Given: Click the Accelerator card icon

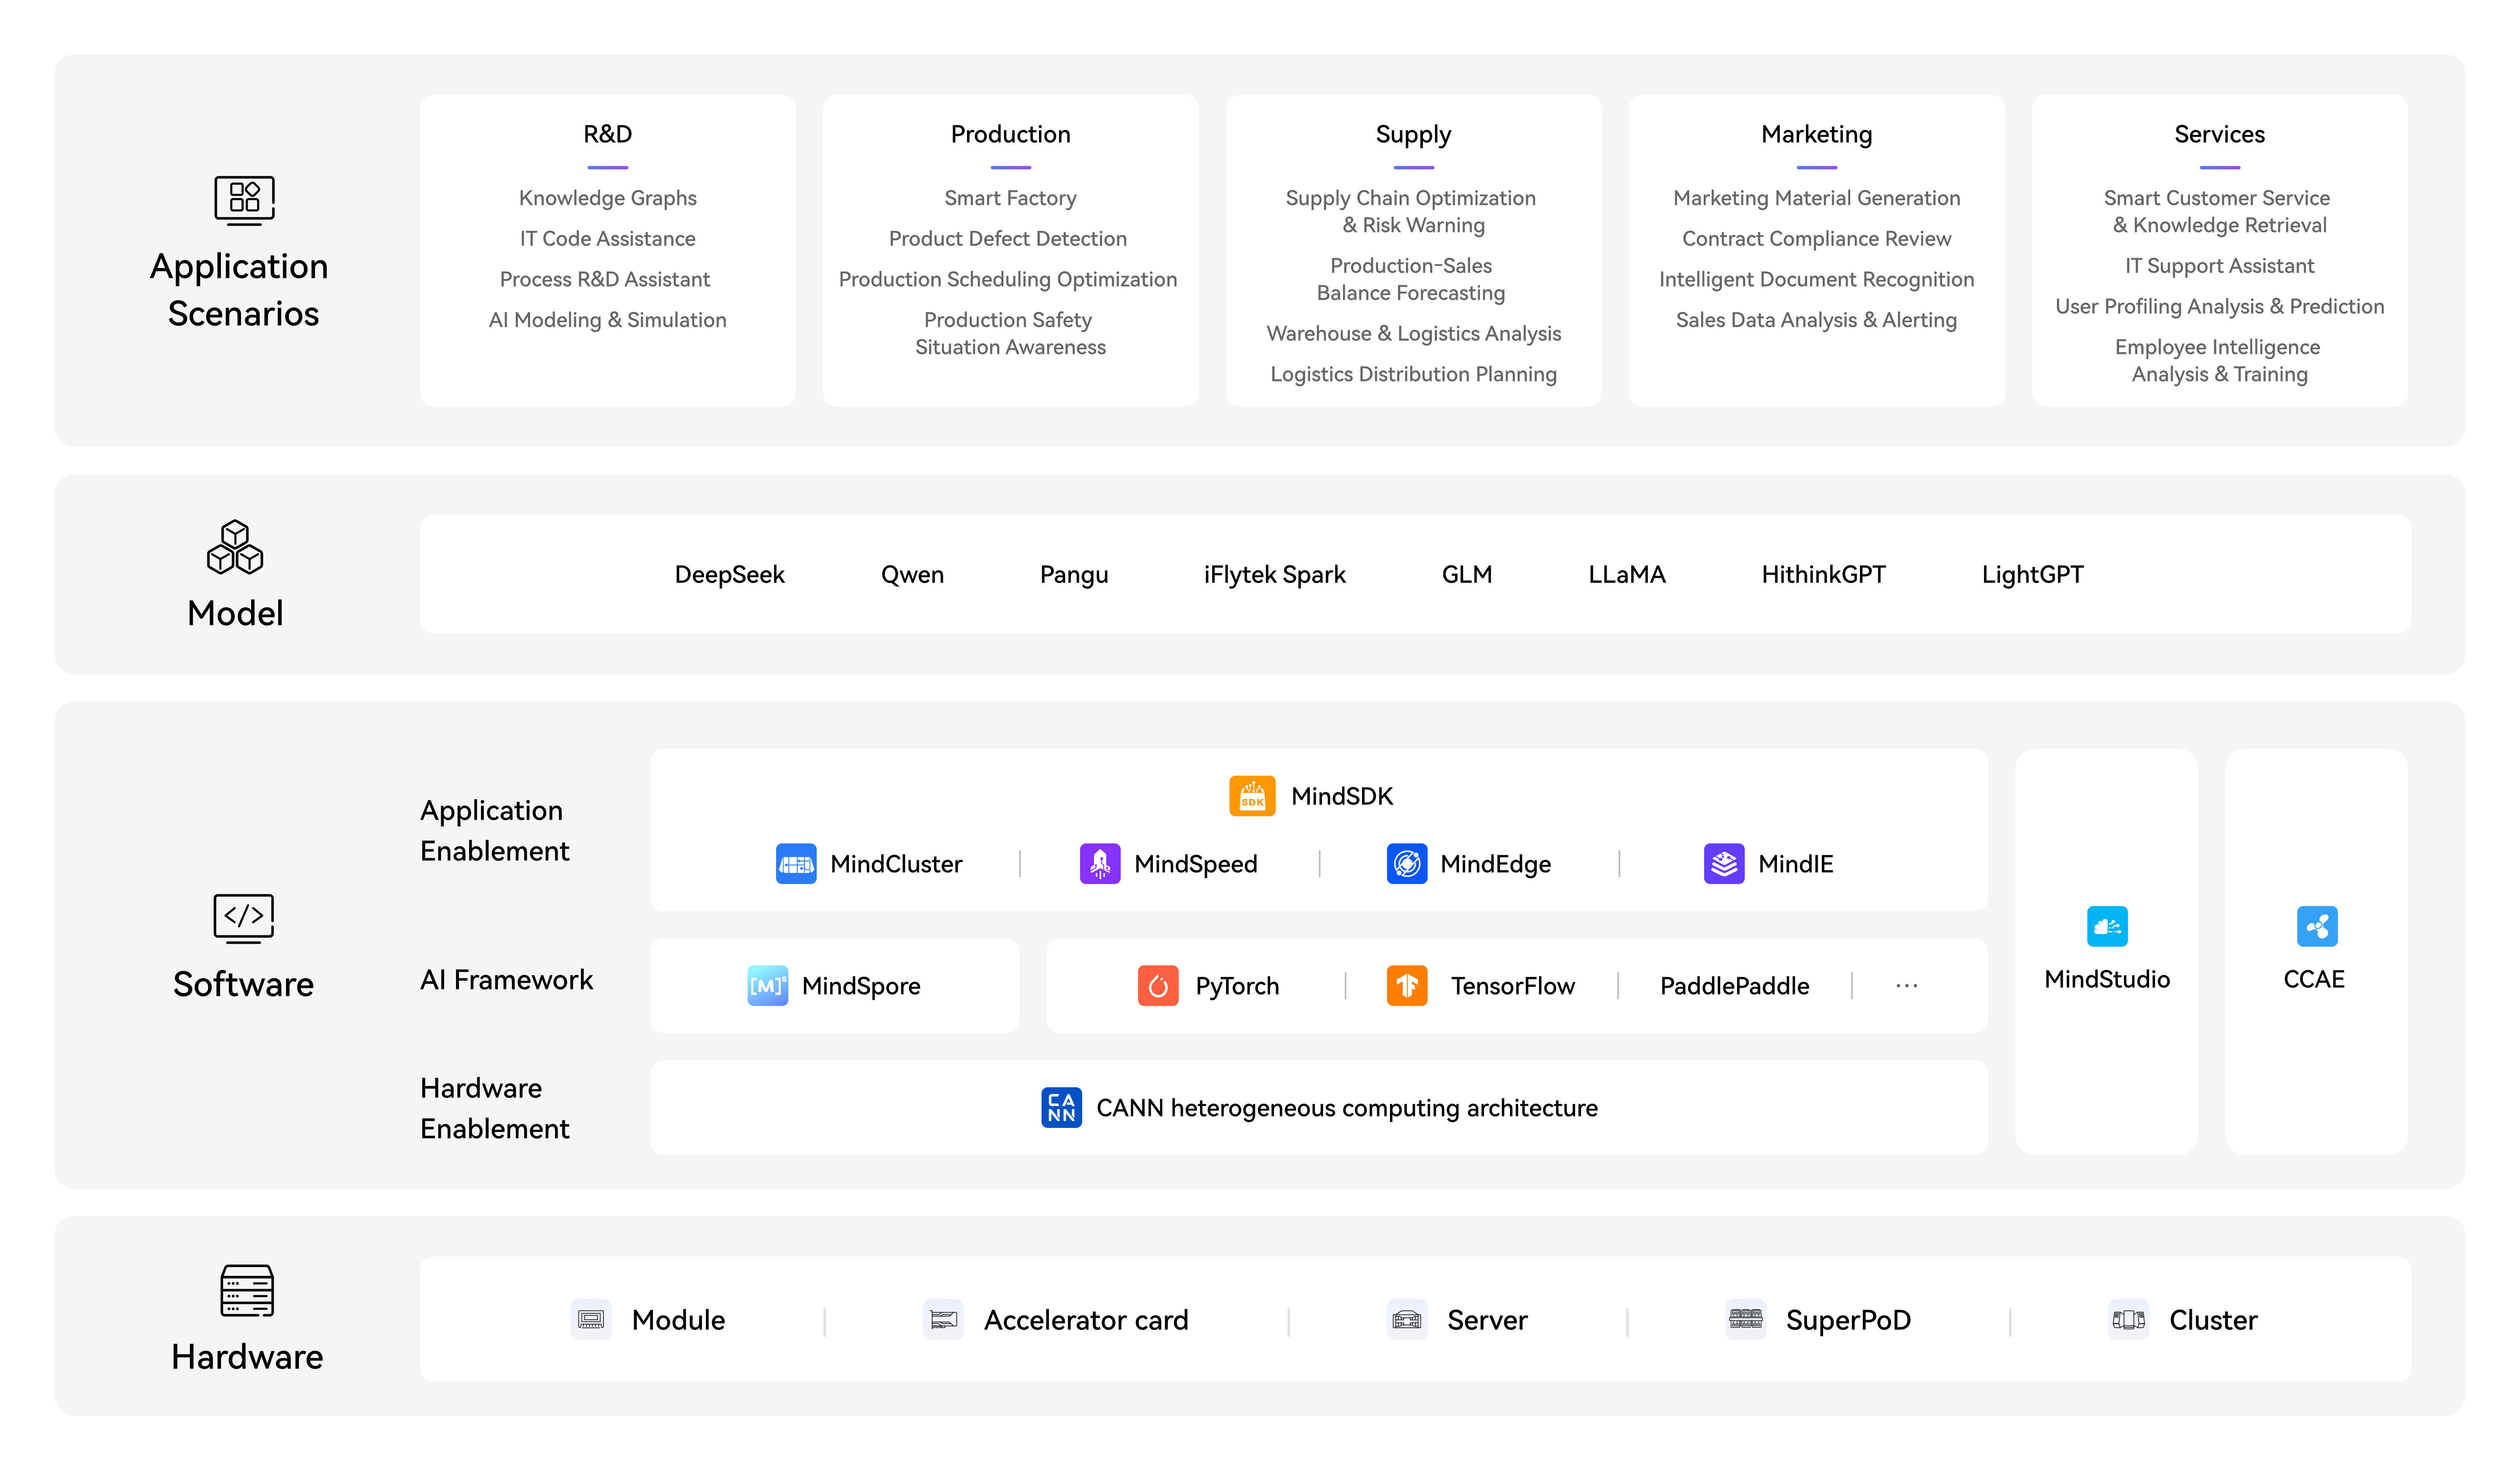Looking at the screenshot, I should pos(942,1320).
